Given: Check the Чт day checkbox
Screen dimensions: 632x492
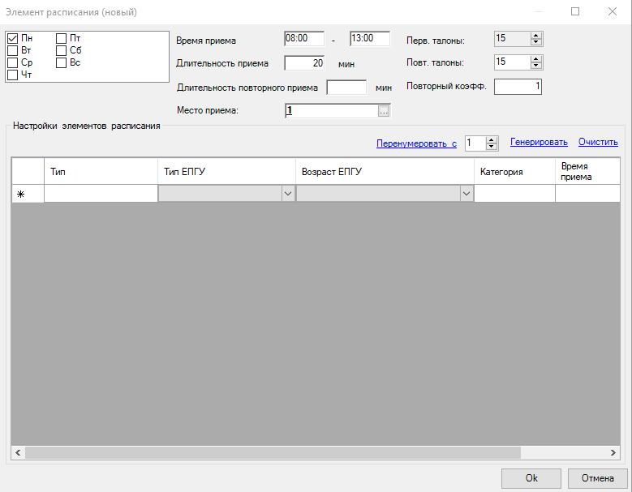Looking at the screenshot, I should (12, 75).
